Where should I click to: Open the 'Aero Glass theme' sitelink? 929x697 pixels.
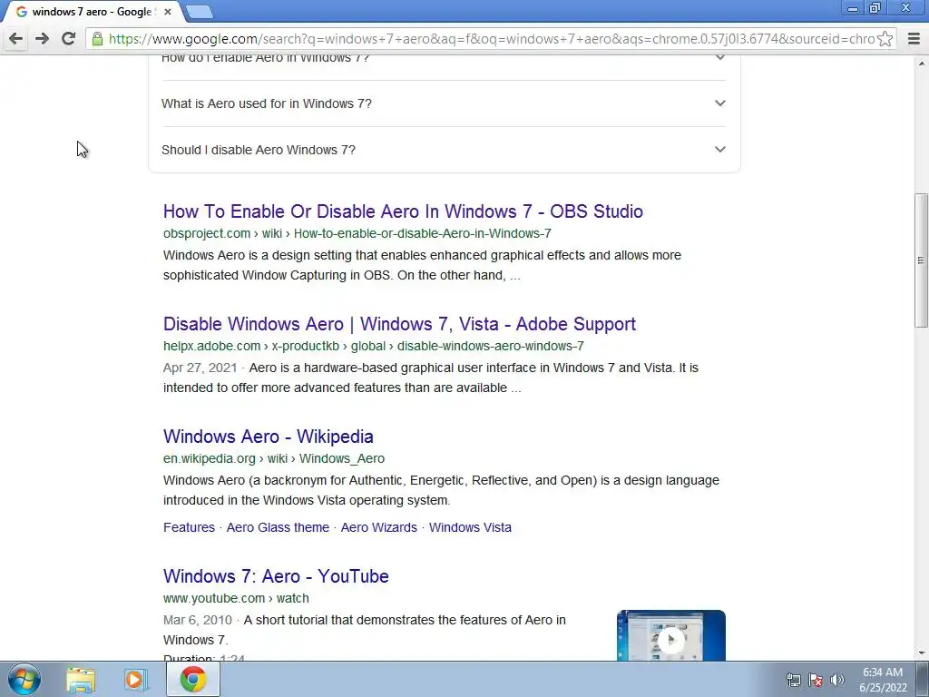coord(278,527)
